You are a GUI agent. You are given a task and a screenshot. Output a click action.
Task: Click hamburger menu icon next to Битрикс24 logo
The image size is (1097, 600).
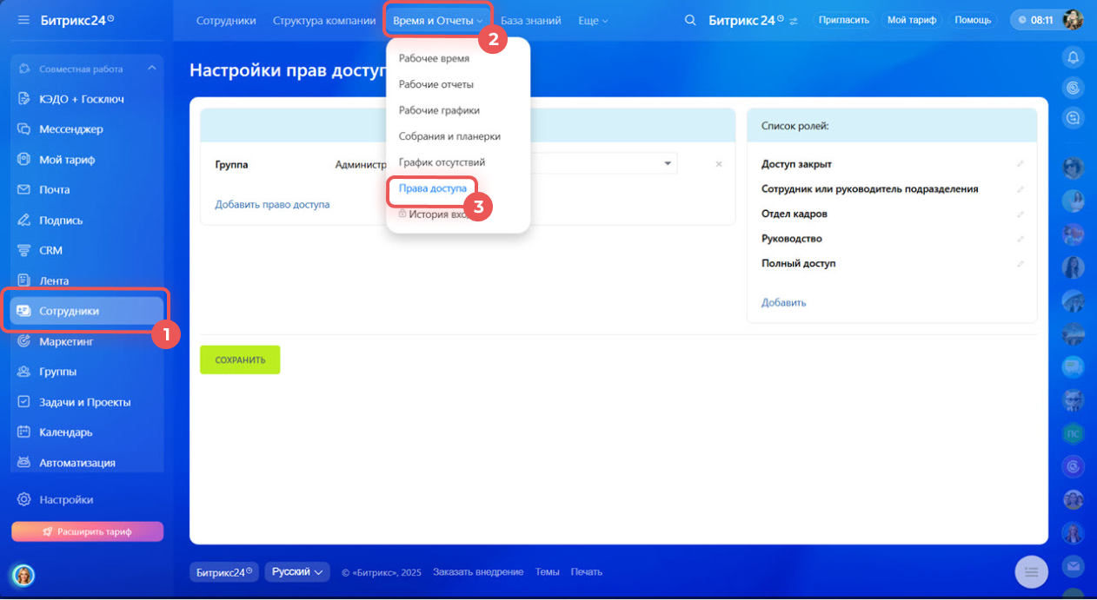click(x=23, y=20)
